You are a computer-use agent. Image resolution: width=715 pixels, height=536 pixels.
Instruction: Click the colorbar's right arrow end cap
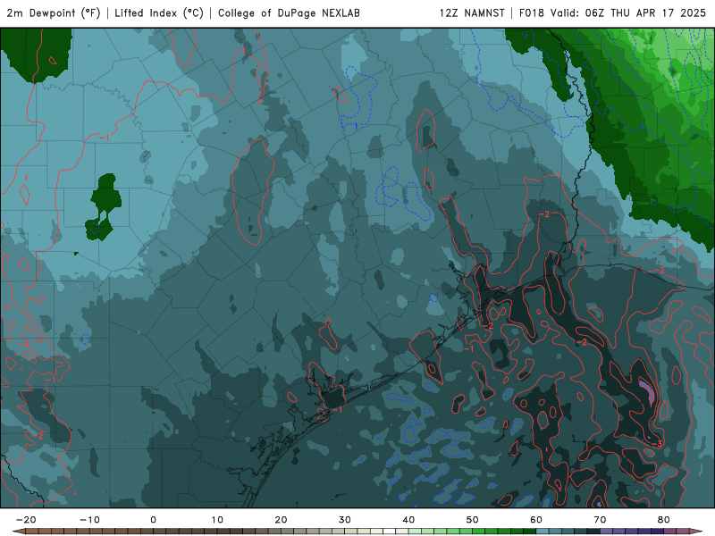coord(696,532)
